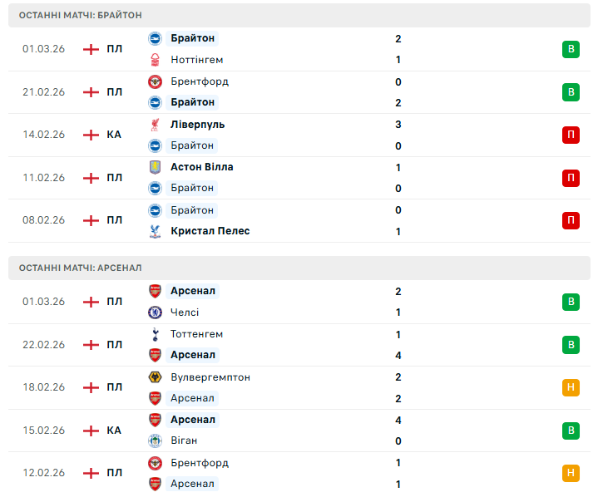Click green win badge for Brighton–Nottingham match

pyautogui.click(x=571, y=49)
